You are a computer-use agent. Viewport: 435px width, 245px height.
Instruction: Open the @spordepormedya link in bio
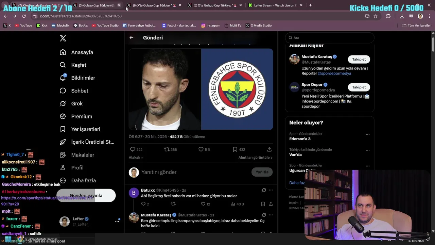334,73
